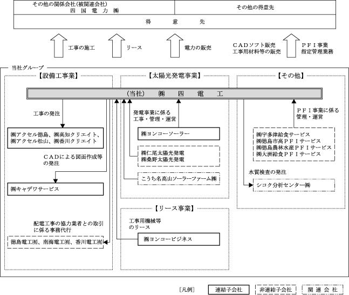Click the 電力の販売 arrow label
The image size is (349, 295).
click(197, 48)
